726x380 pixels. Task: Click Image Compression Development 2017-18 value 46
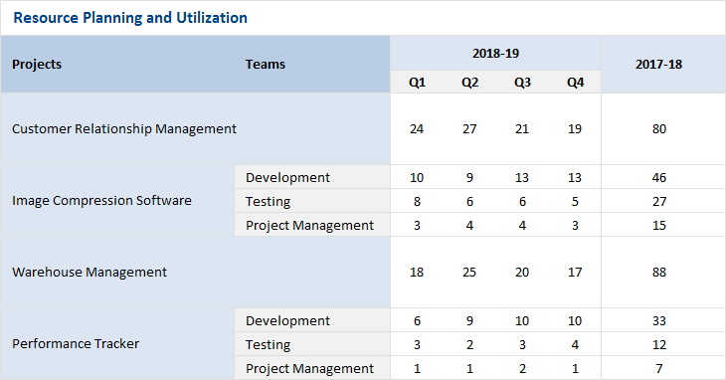point(658,177)
